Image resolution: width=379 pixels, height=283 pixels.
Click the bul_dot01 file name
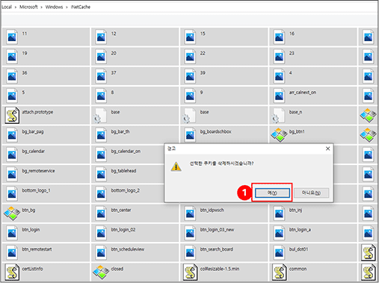298,249
